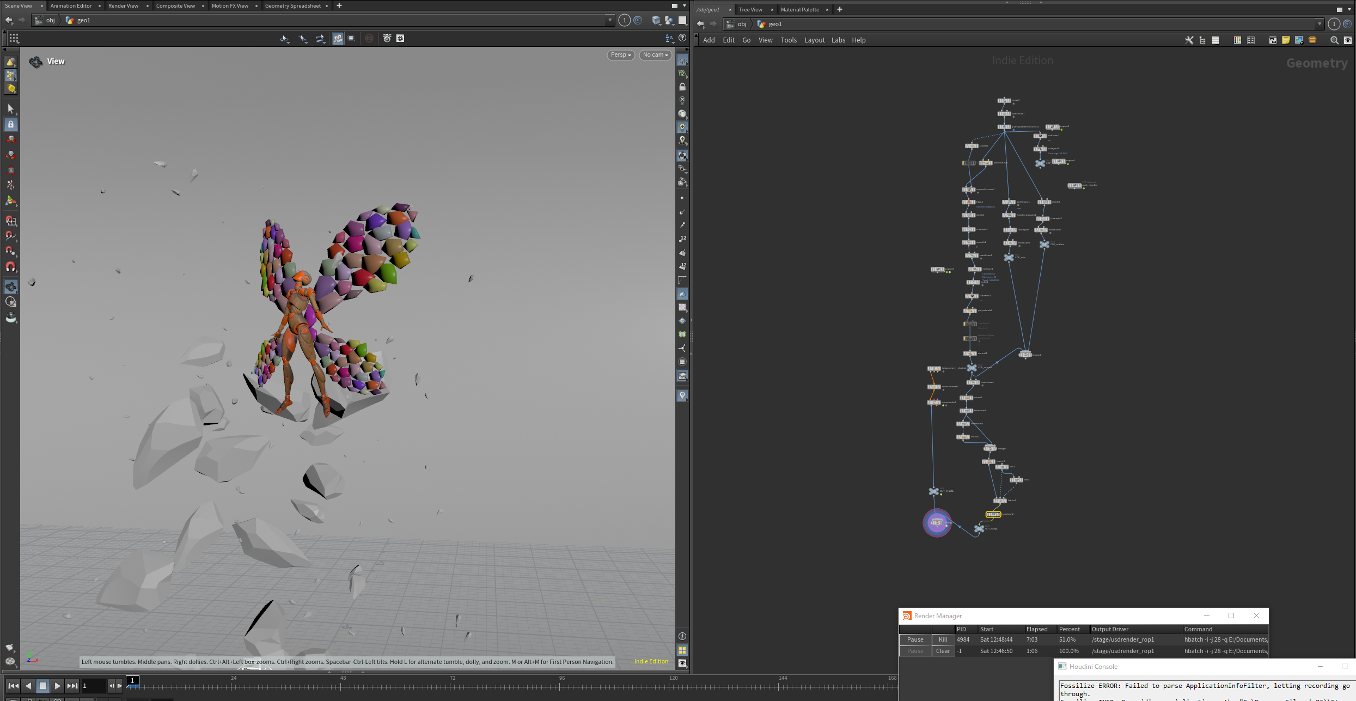Open the Persp viewport dropdown

[621, 55]
